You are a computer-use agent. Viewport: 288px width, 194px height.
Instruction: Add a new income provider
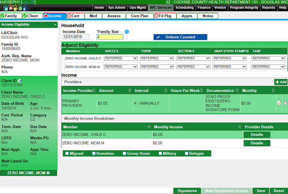[281, 82]
